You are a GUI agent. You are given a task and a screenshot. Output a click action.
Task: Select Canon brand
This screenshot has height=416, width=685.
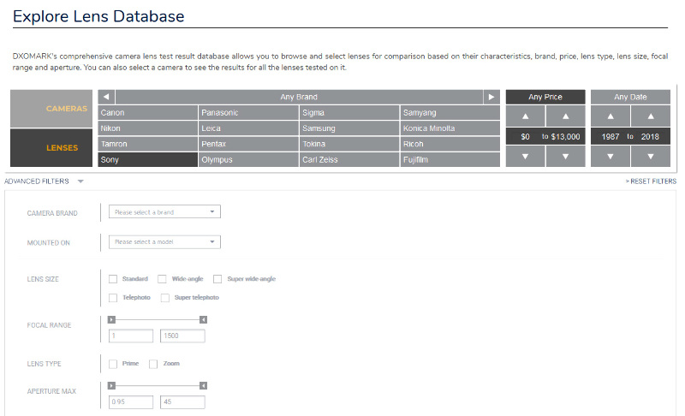tap(147, 113)
